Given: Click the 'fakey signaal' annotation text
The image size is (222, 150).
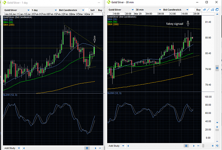Looking at the screenshot, I should coord(174,24).
